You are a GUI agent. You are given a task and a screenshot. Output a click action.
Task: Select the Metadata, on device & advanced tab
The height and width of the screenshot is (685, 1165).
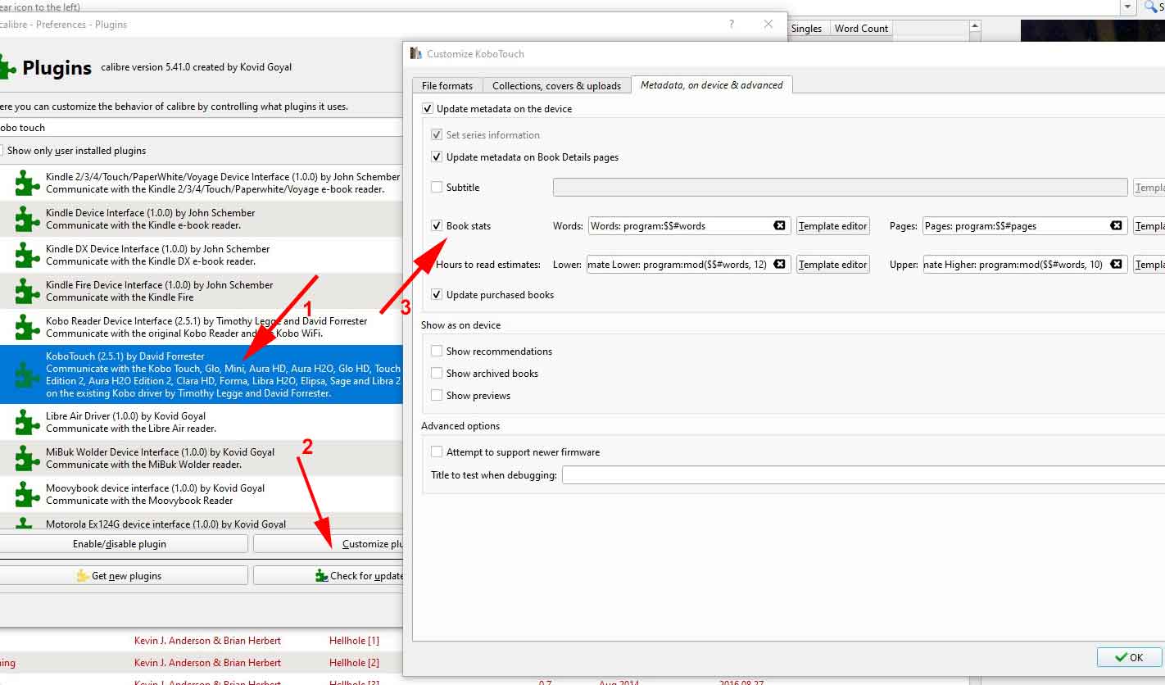click(712, 85)
